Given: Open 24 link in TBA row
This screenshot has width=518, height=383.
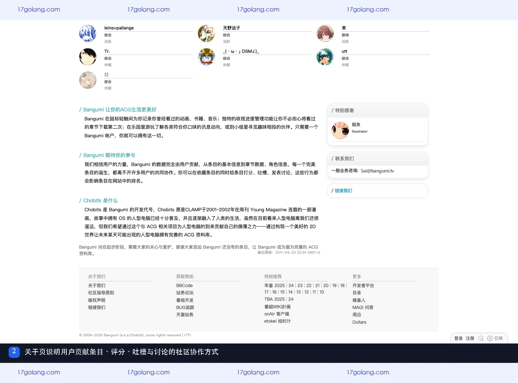Looking at the screenshot, I should coord(291,299).
